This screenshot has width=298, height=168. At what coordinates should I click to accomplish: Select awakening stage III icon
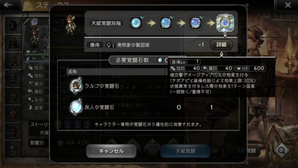[x=195, y=23]
